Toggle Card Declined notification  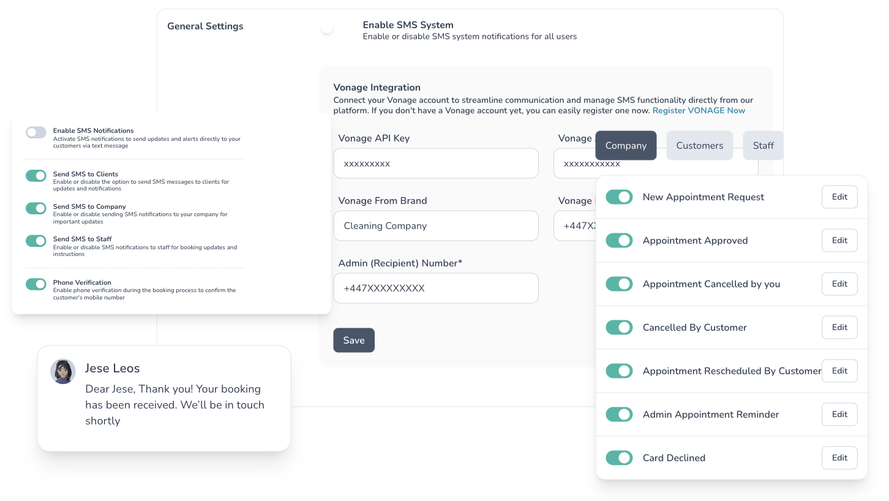(x=619, y=458)
